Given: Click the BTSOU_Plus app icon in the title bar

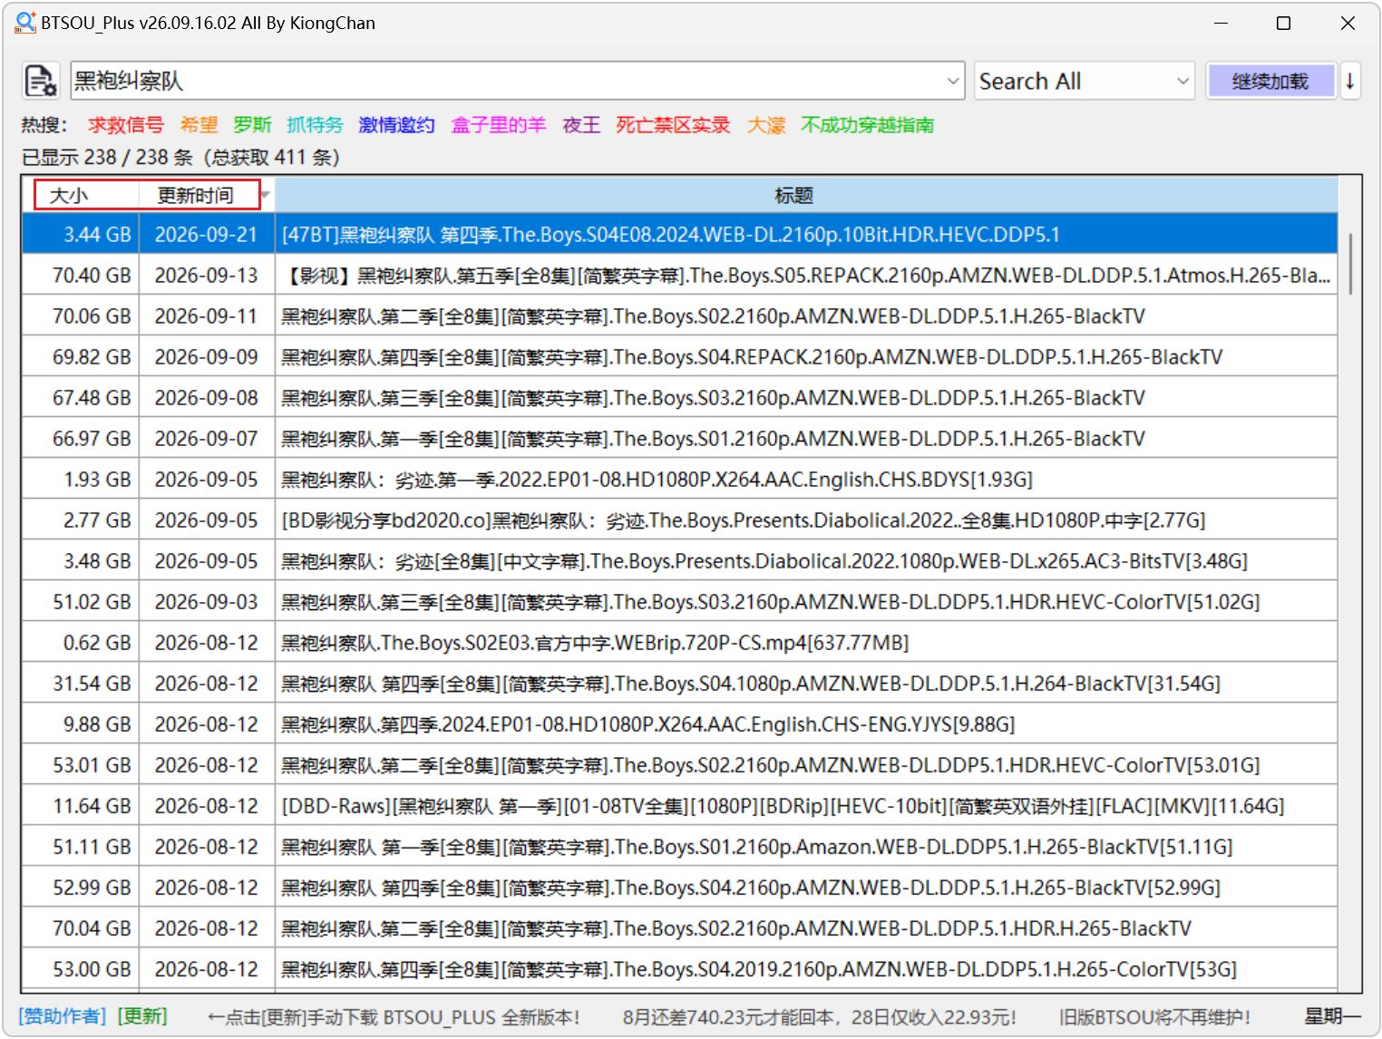Looking at the screenshot, I should coord(24,23).
